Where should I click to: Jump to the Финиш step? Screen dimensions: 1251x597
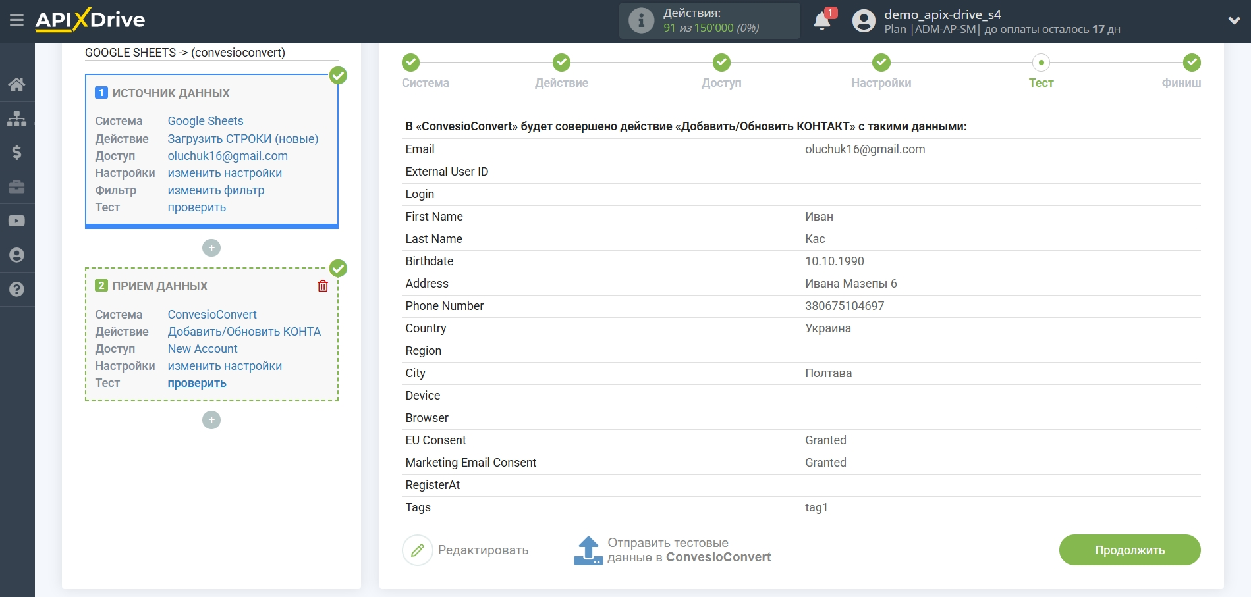click(1191, 63)
